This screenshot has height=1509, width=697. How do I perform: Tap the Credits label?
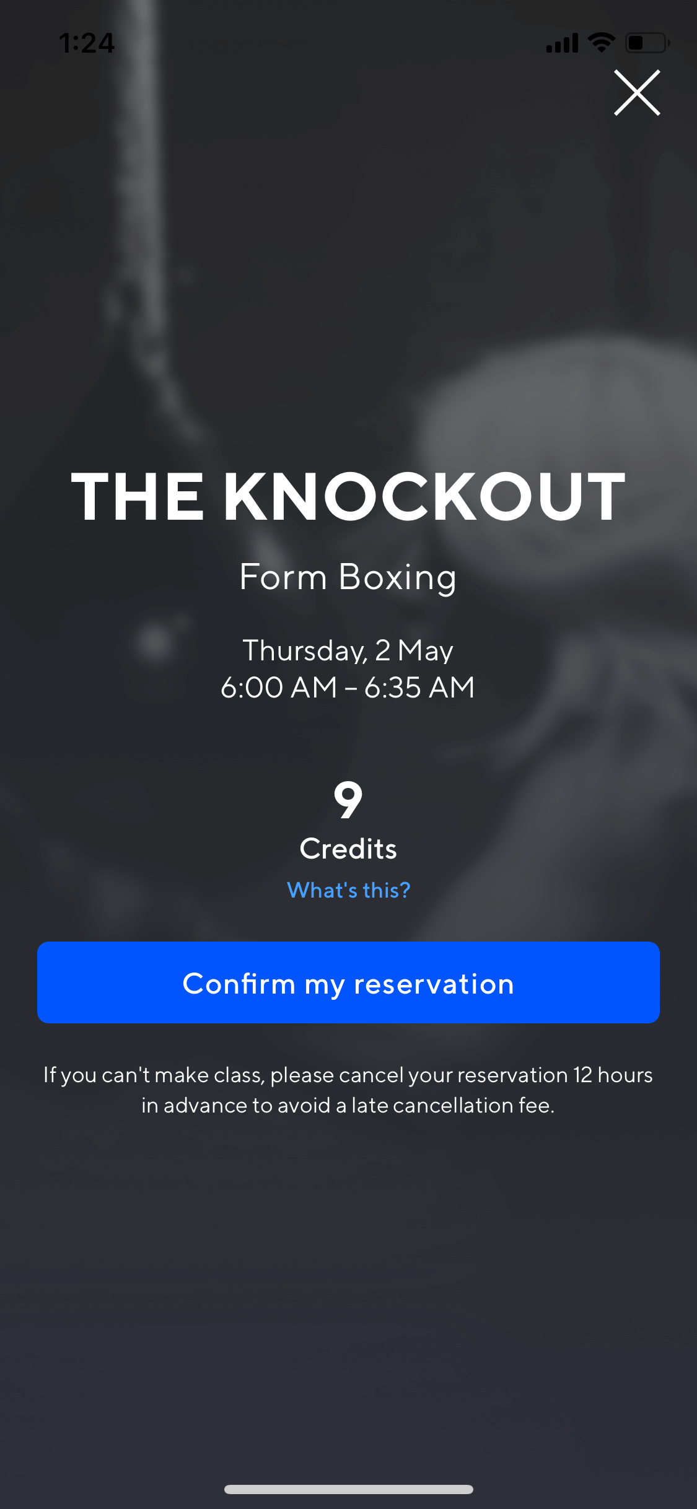coord(348,849)
